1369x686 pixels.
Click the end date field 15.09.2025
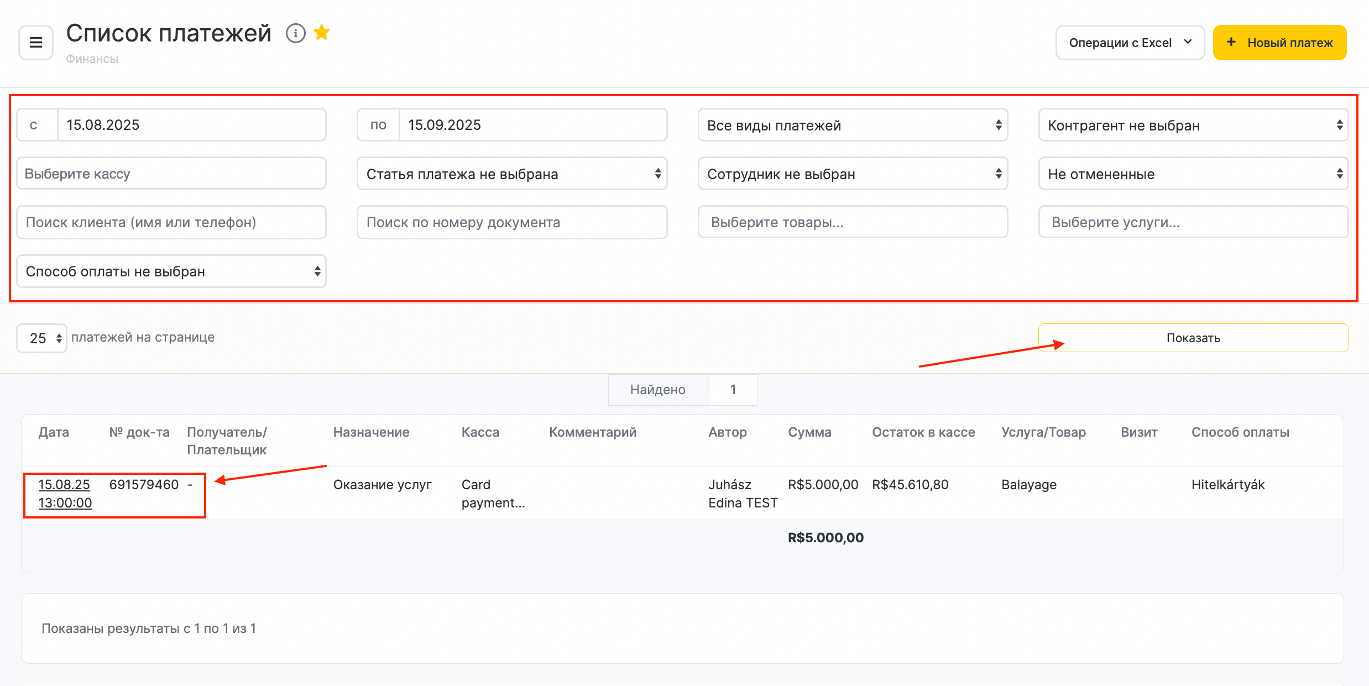[532, 125]
